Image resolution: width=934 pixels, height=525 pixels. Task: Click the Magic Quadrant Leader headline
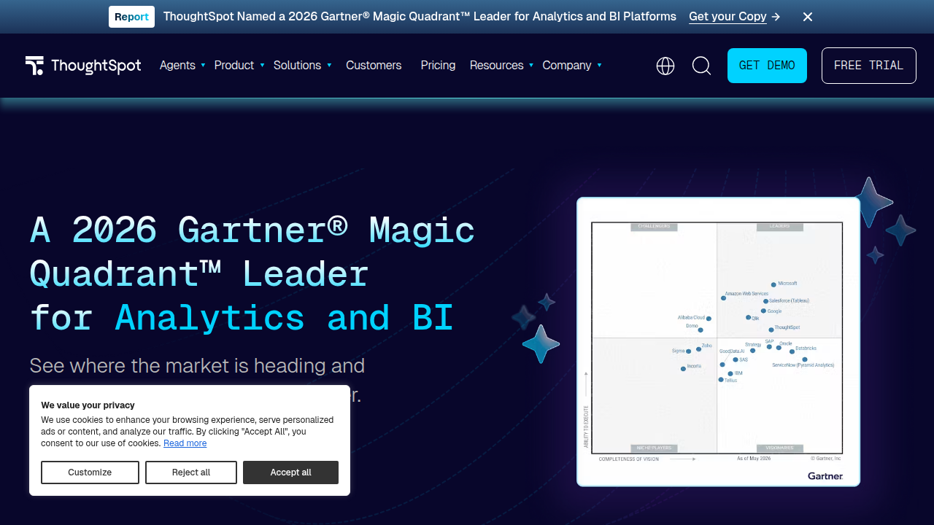(x=252, y=274)
